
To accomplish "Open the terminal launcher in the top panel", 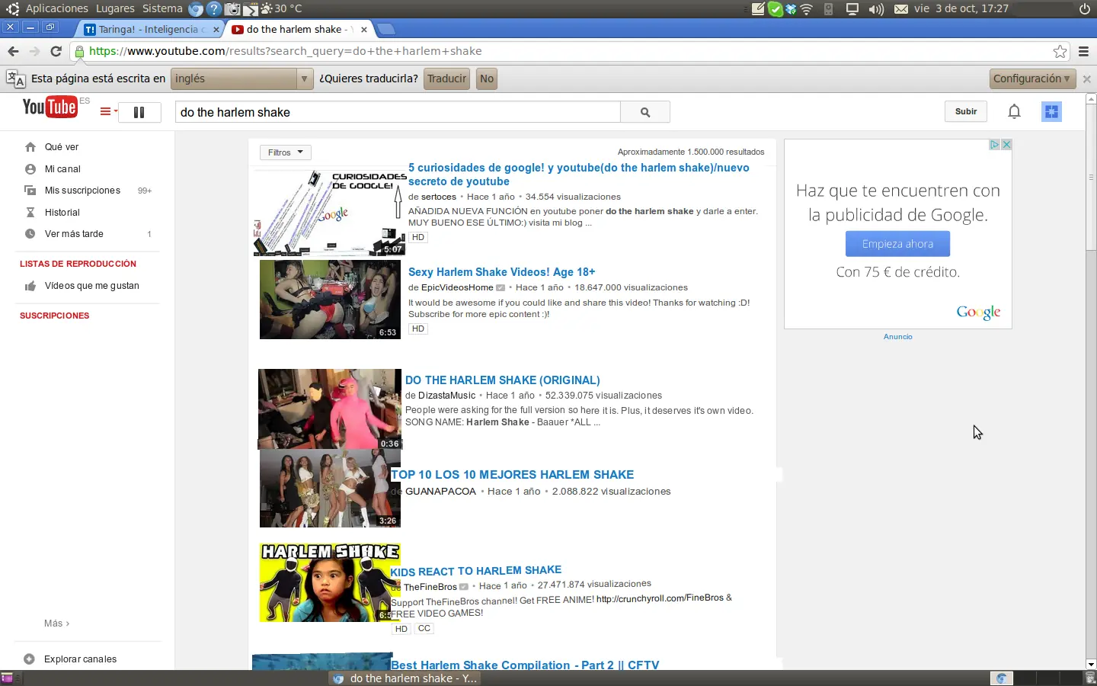I will (251, 9).
